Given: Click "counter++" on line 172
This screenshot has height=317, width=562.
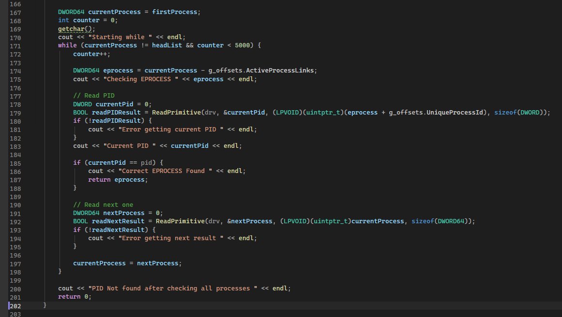Looking at the screenshot, I should pyautogui.click(x=90, y=54).
